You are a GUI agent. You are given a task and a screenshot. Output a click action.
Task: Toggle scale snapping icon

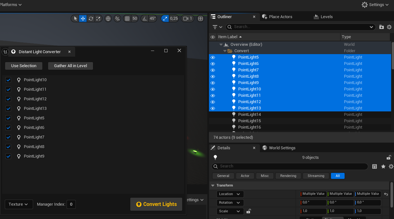coord(165,18)
